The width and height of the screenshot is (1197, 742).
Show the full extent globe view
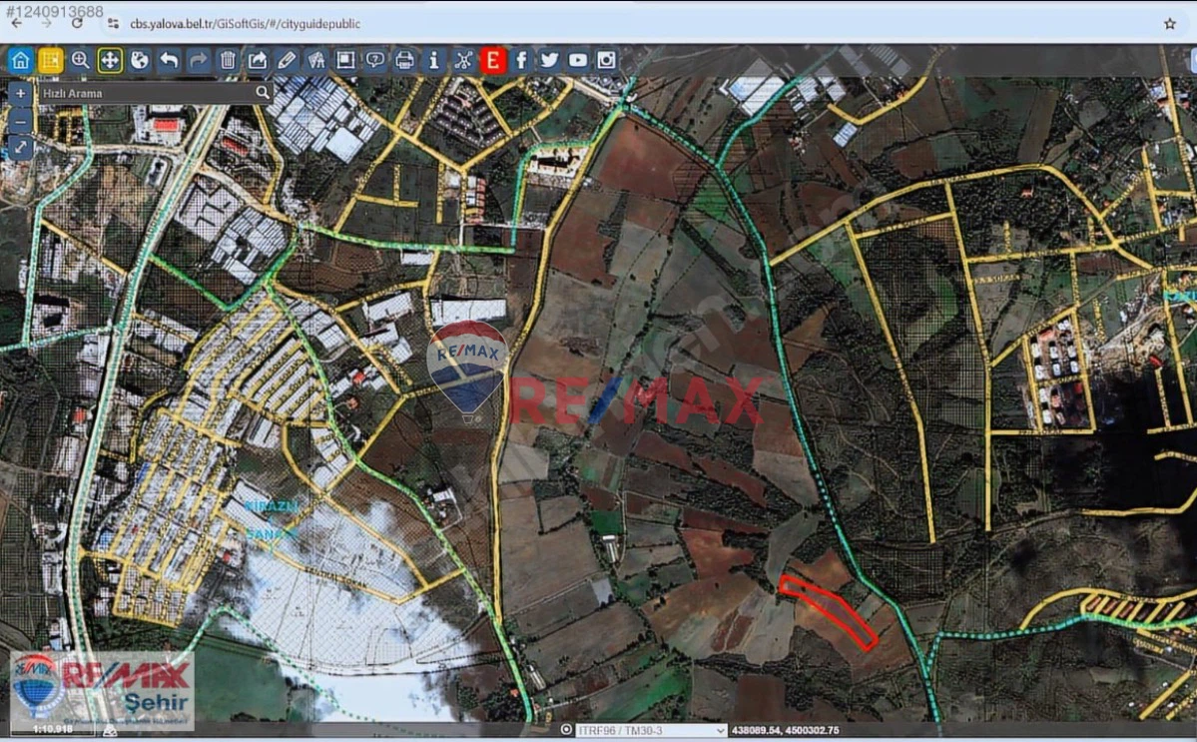click(139, 60)
